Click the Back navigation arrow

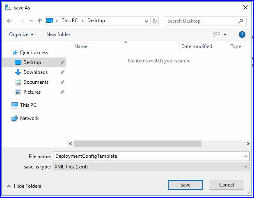coord(9,21)
